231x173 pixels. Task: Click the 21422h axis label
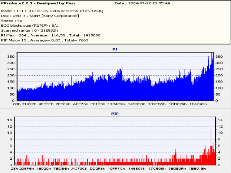[29, 104]
